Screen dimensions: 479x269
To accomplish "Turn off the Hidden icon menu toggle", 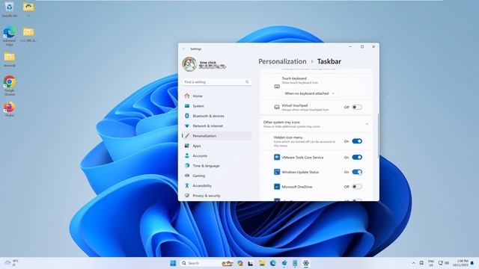I will (x=357, y=141).
